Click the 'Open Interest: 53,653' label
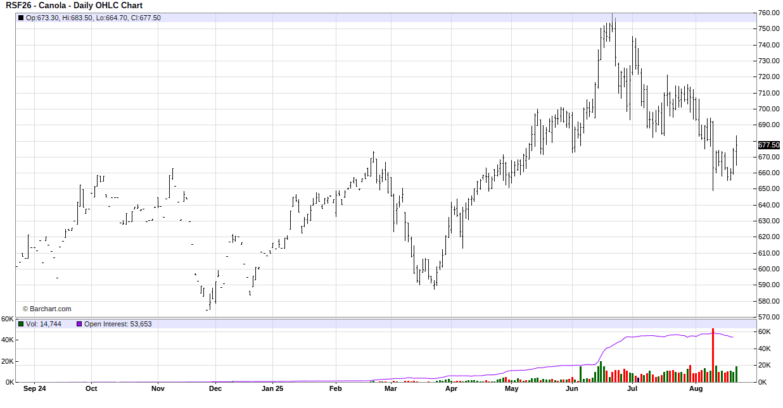 pos(118,324)
